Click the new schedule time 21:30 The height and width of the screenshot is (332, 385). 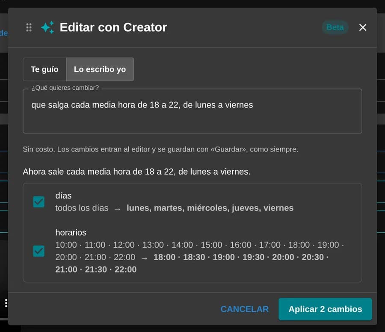point(96,270)
